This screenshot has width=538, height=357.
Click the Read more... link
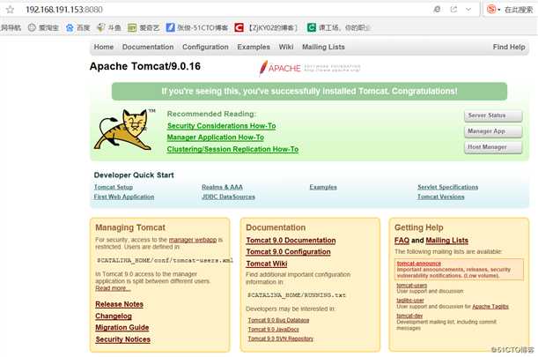[x=113, y=288]
